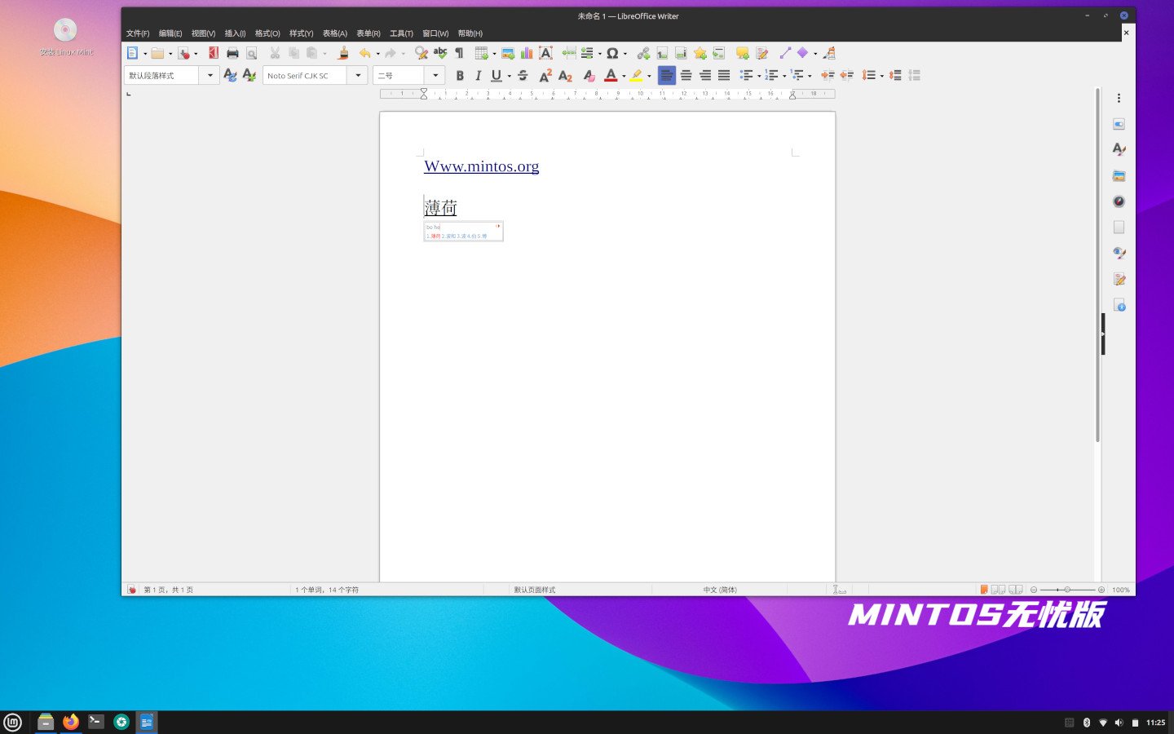Click the zoom slider handle
This screenshot has height=734, width=1174.
click(x=1067, y=590)
